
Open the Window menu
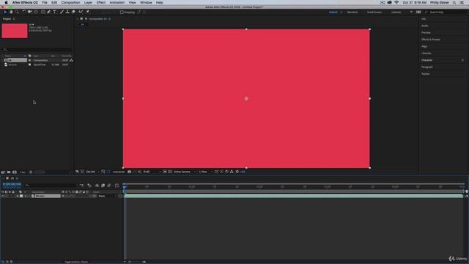146,2
